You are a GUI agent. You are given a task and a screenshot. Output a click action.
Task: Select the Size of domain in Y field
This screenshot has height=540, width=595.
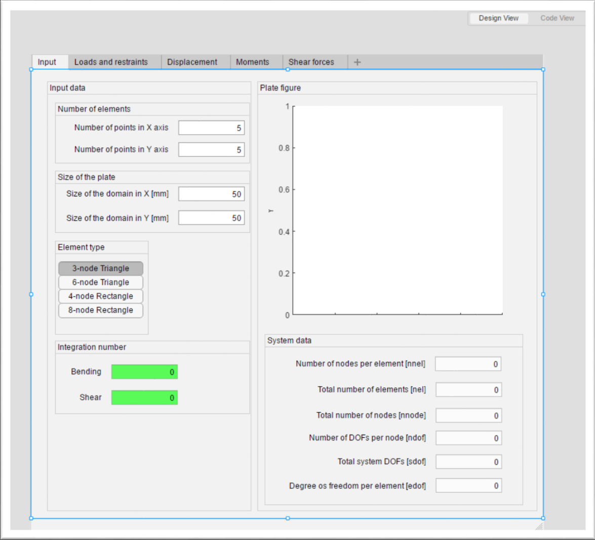point(211,218)
